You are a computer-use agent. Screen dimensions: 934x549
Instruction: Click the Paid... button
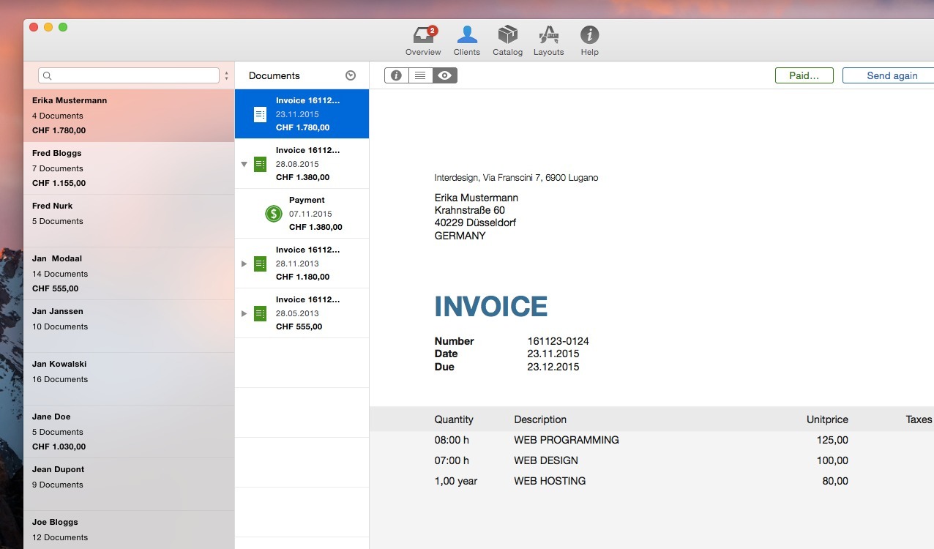[x=804, y=75]
